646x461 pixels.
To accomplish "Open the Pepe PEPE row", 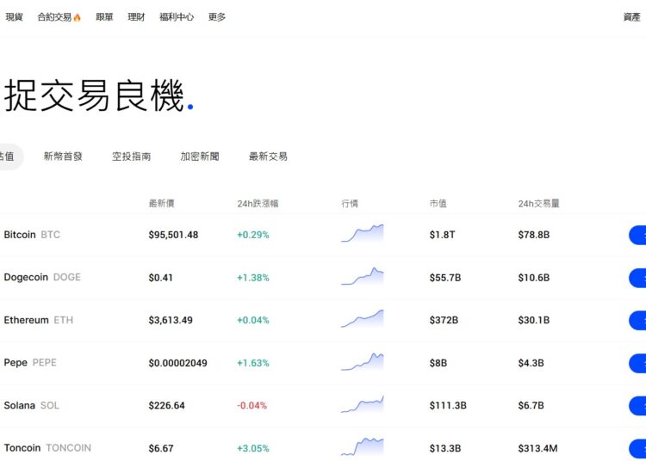I will pyautogui.click(x=323, y=363).
